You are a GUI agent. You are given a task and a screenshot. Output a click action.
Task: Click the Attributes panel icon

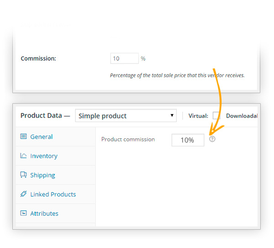23,213
